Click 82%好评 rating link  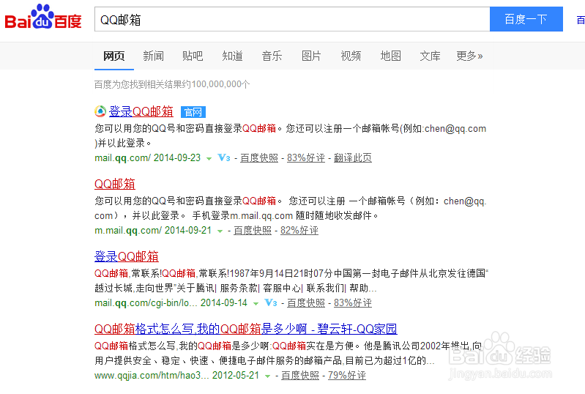[x=299, y=230]
